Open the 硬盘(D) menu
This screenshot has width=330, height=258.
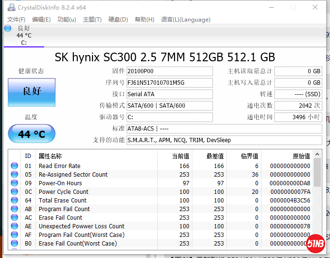(x=118, y=20)
